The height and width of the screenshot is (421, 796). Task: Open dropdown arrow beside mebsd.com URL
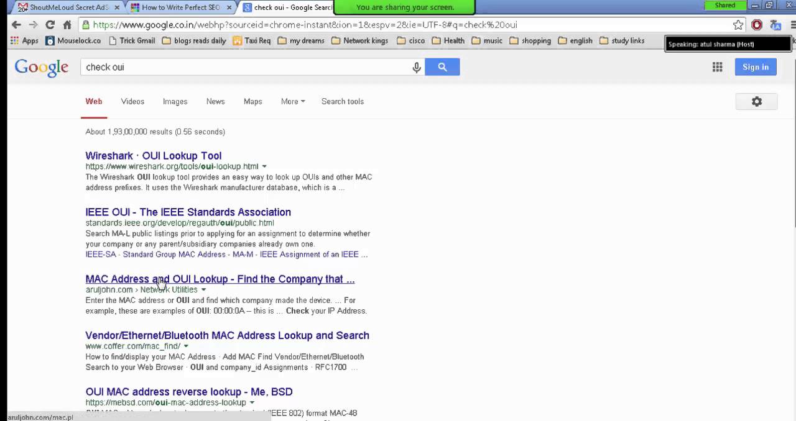pos(252,403)
